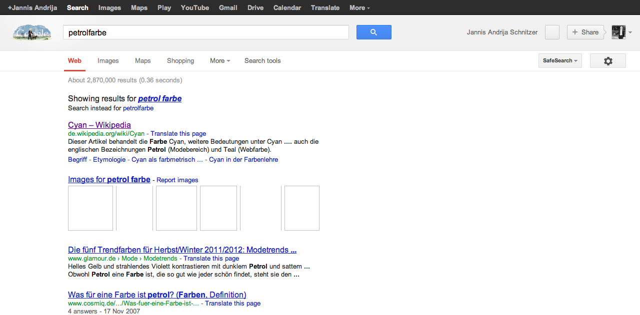This screenshot has height=315, width=640.
Task: Switch to the Maps results tab
Action: click(x=142, y=61)
